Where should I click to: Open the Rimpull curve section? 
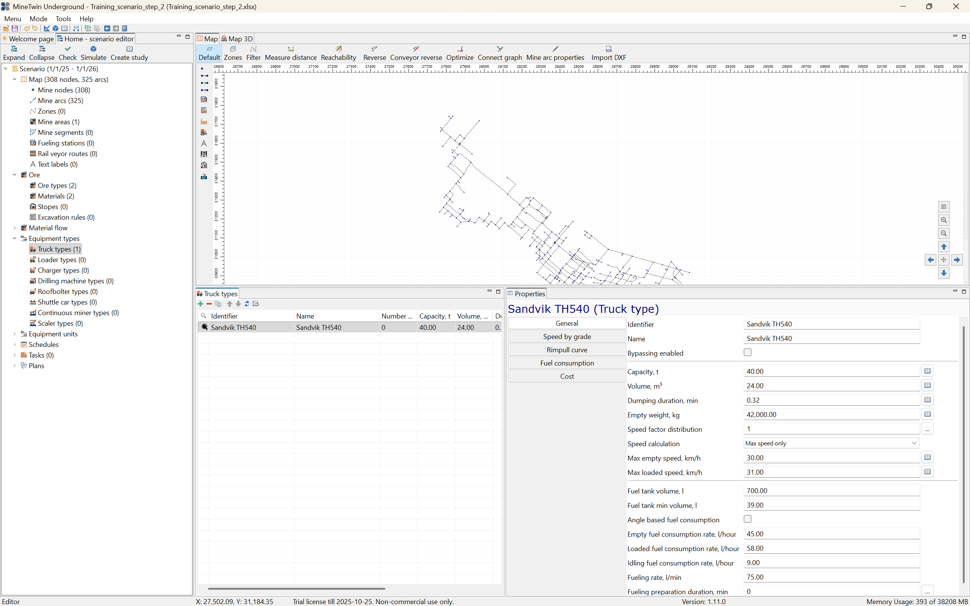[x=567, y=350]
